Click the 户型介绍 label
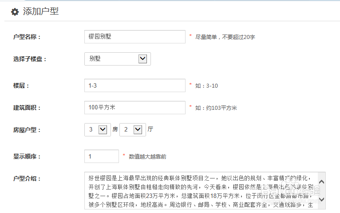The image size is (340, 213). click(x=27, y=178)
